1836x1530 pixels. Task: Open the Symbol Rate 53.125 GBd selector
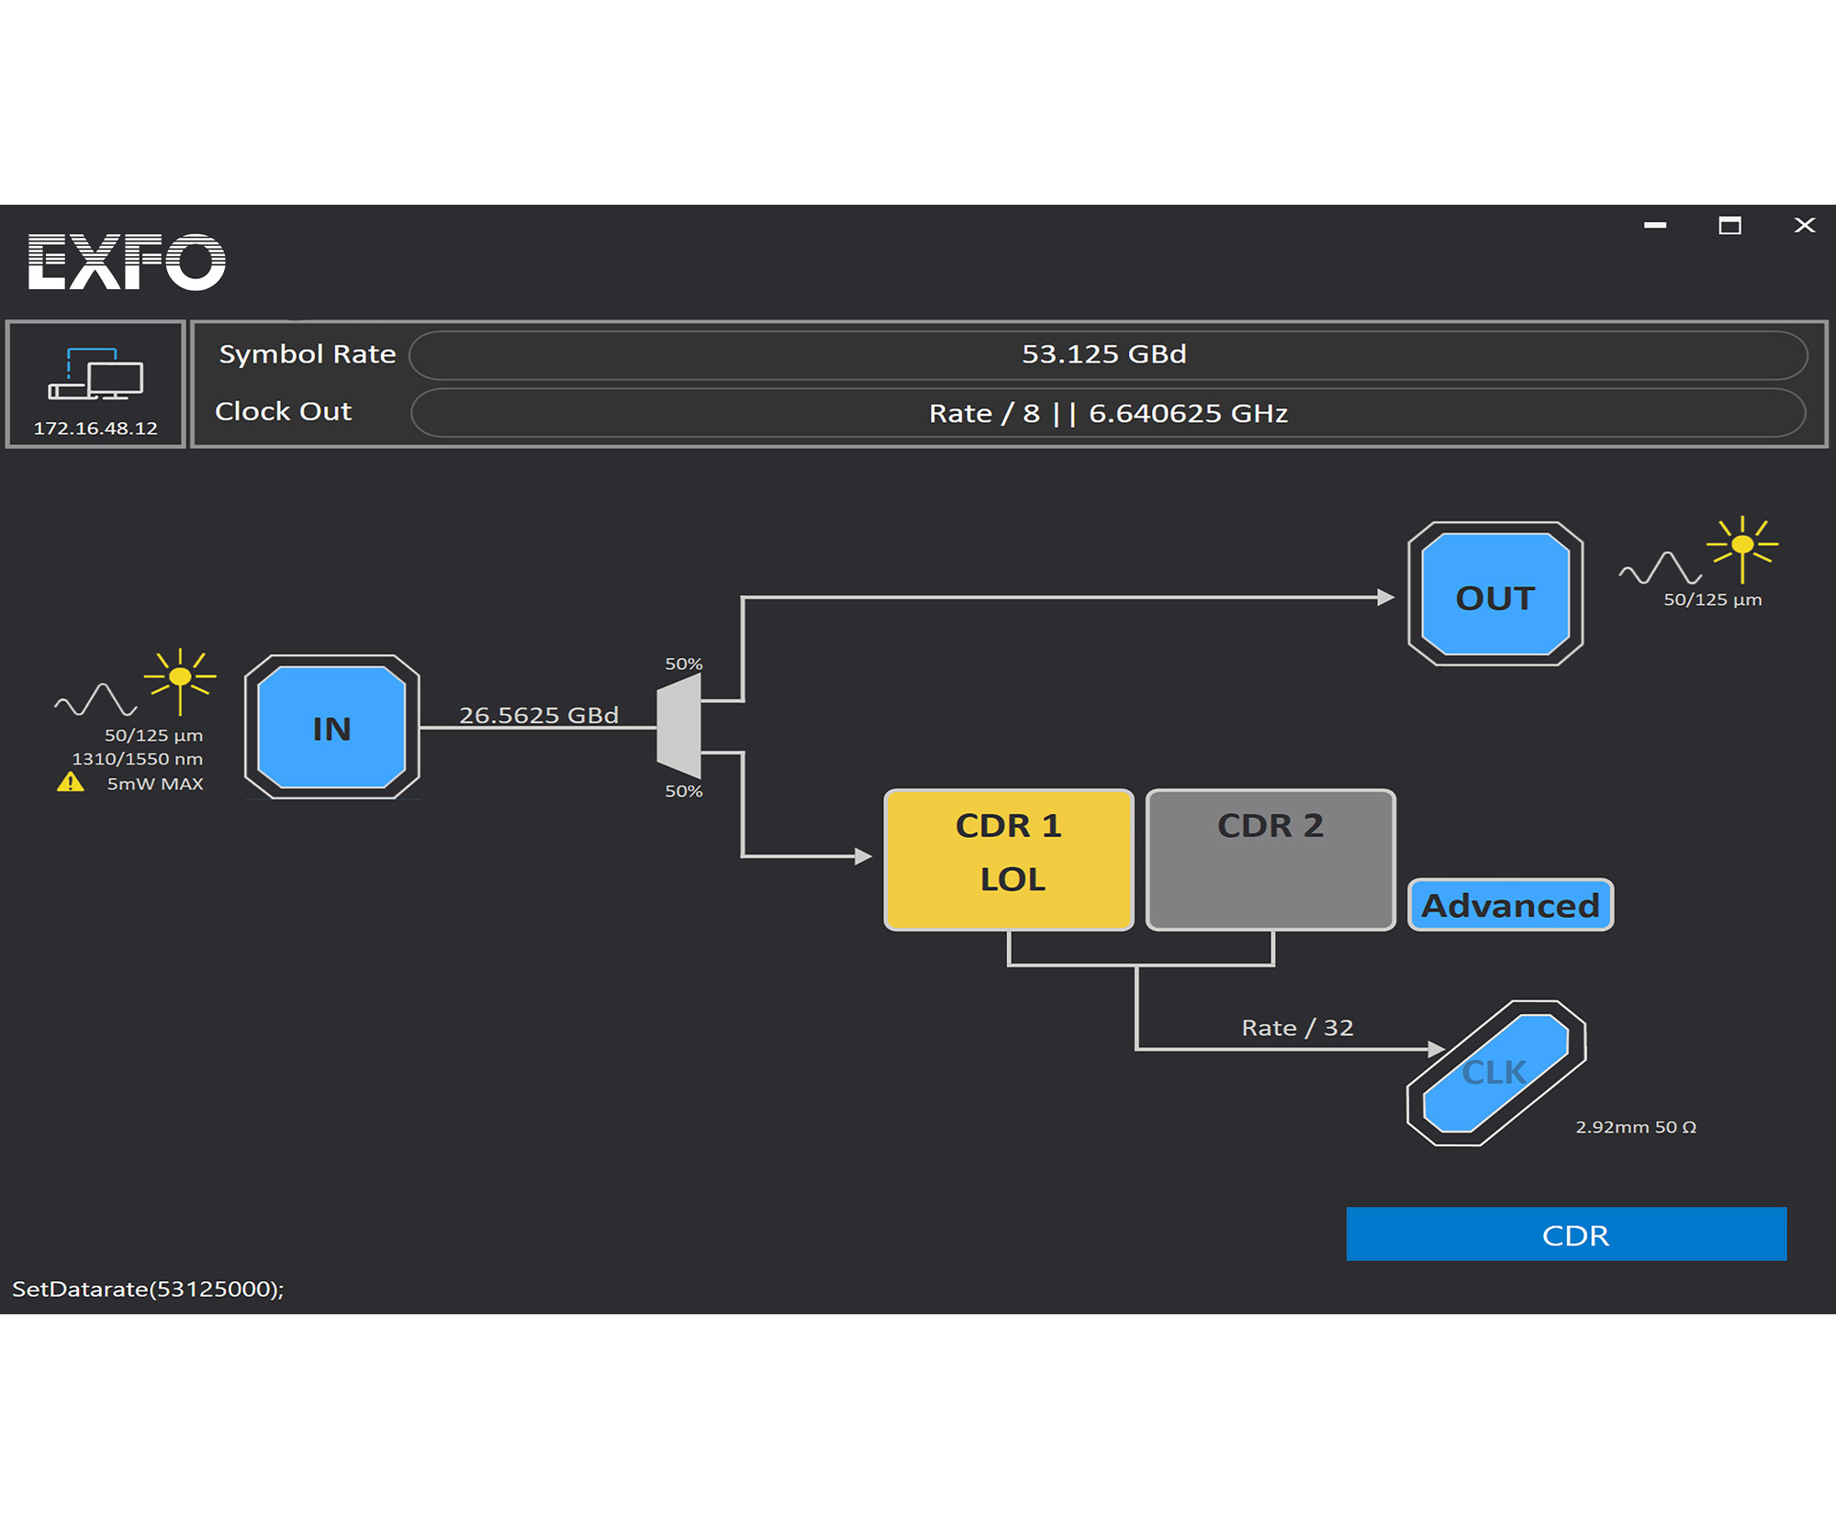1107,355
